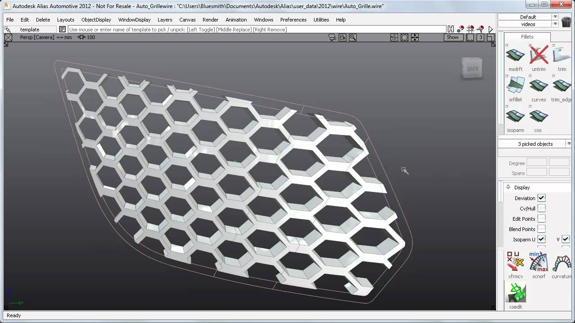Click the crossed-box icon left of Persp
Viewport: 575px width, 323px height.
[x=8, y=38]
